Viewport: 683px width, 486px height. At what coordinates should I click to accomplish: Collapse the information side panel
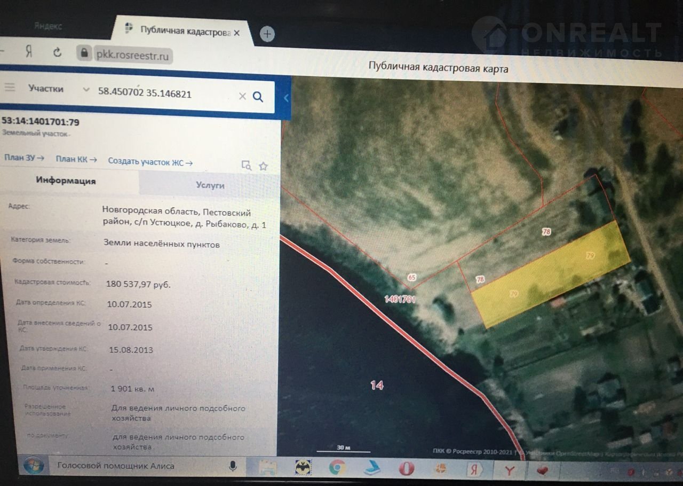[x=286, y=98]
